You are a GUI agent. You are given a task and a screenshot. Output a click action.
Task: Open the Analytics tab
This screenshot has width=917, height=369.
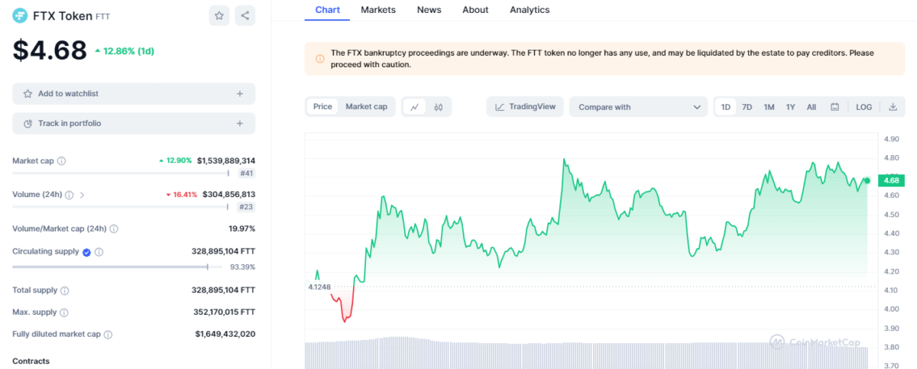coord(530,10)
